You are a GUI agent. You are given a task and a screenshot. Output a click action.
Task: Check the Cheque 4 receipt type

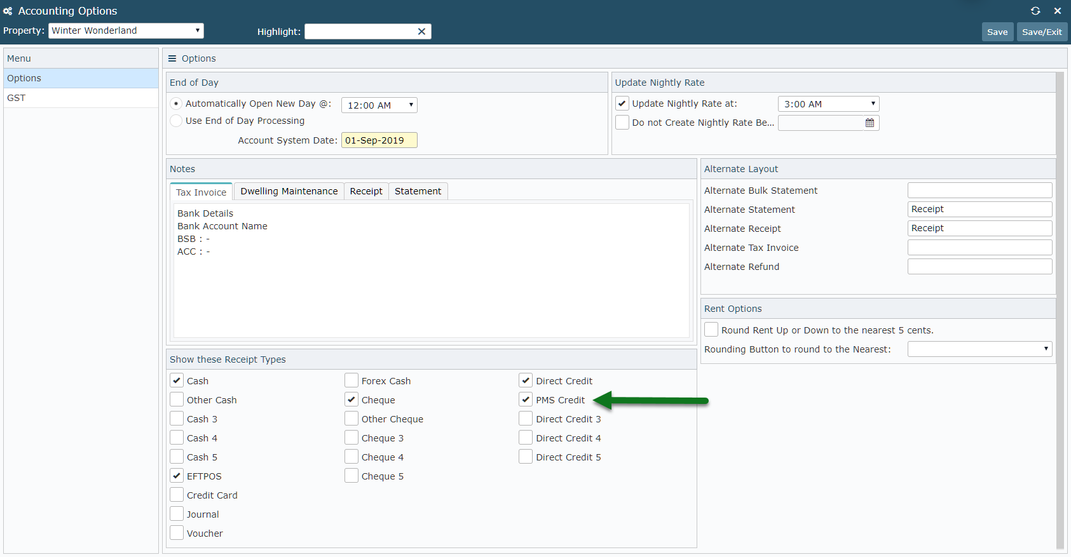click(x=351, y=457)
